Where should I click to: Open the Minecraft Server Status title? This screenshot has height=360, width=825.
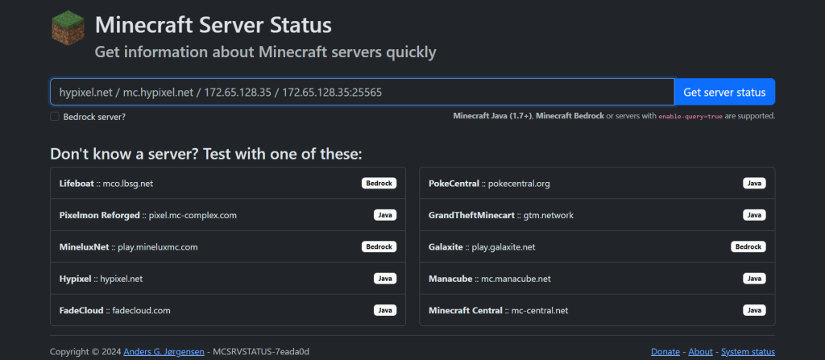point(213,25)
